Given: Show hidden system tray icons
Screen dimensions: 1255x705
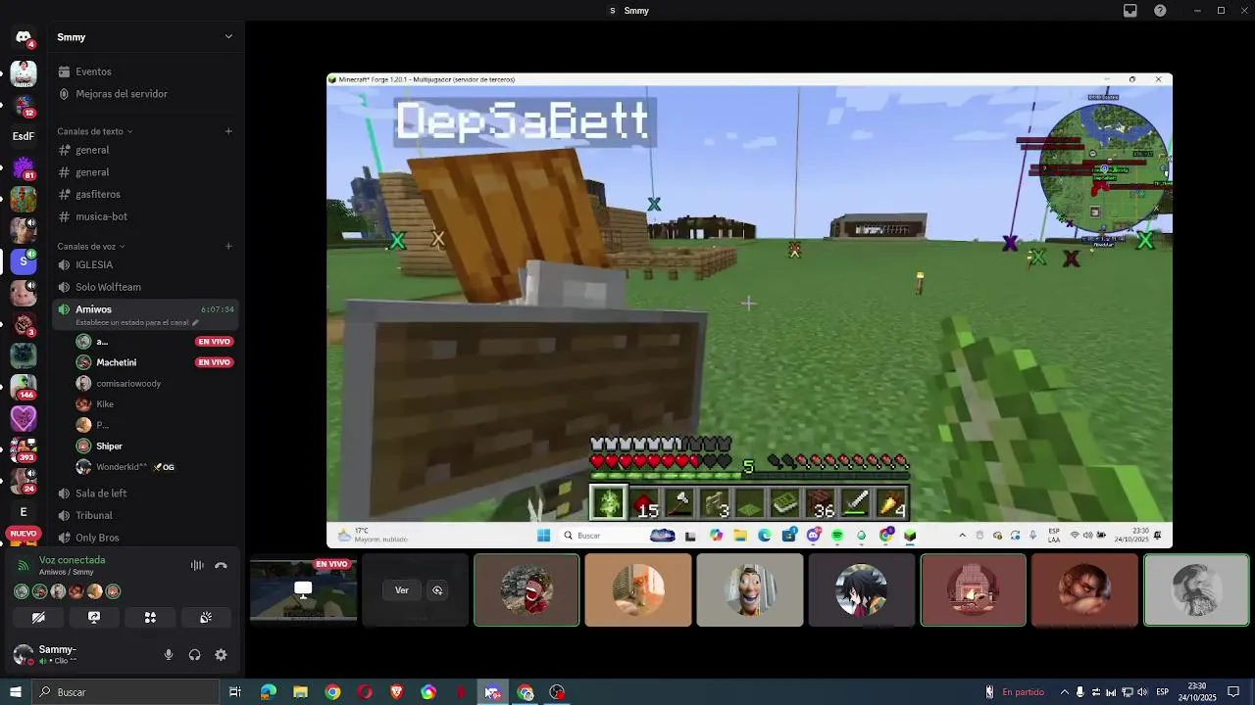Looking at the screenshot, I should 1065,692.
